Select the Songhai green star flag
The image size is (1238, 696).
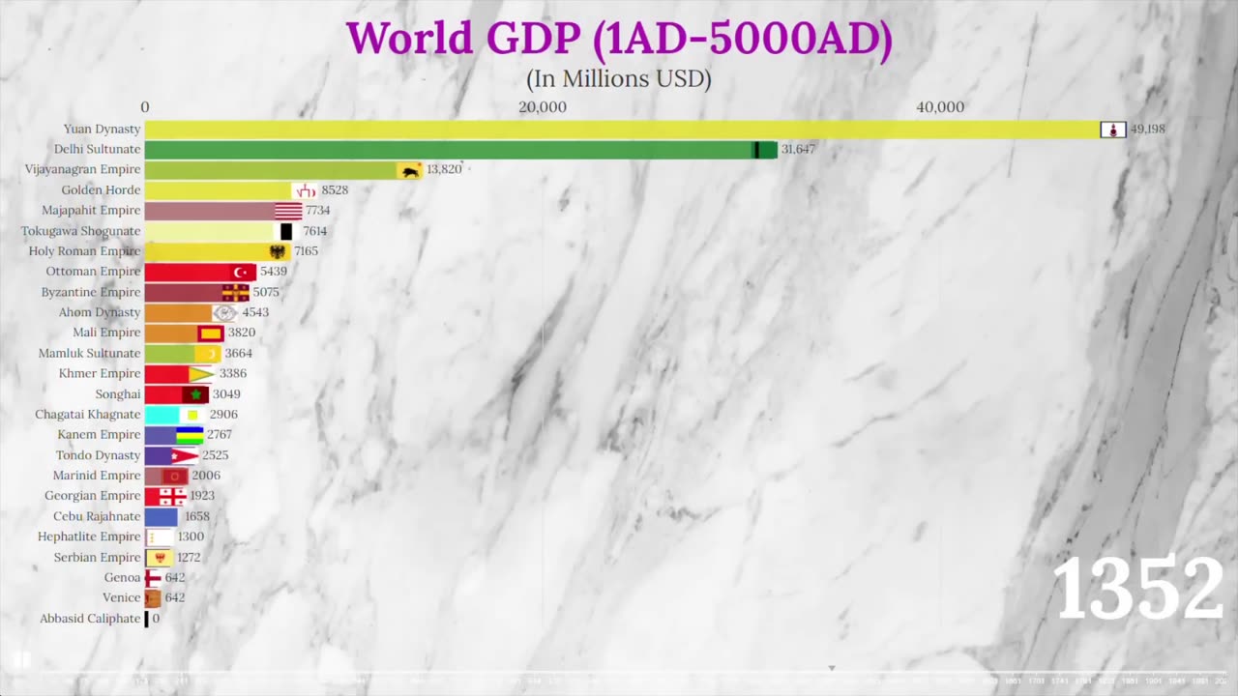195,394
